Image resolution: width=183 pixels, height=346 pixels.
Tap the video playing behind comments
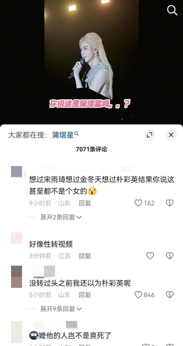pos(91,61)
